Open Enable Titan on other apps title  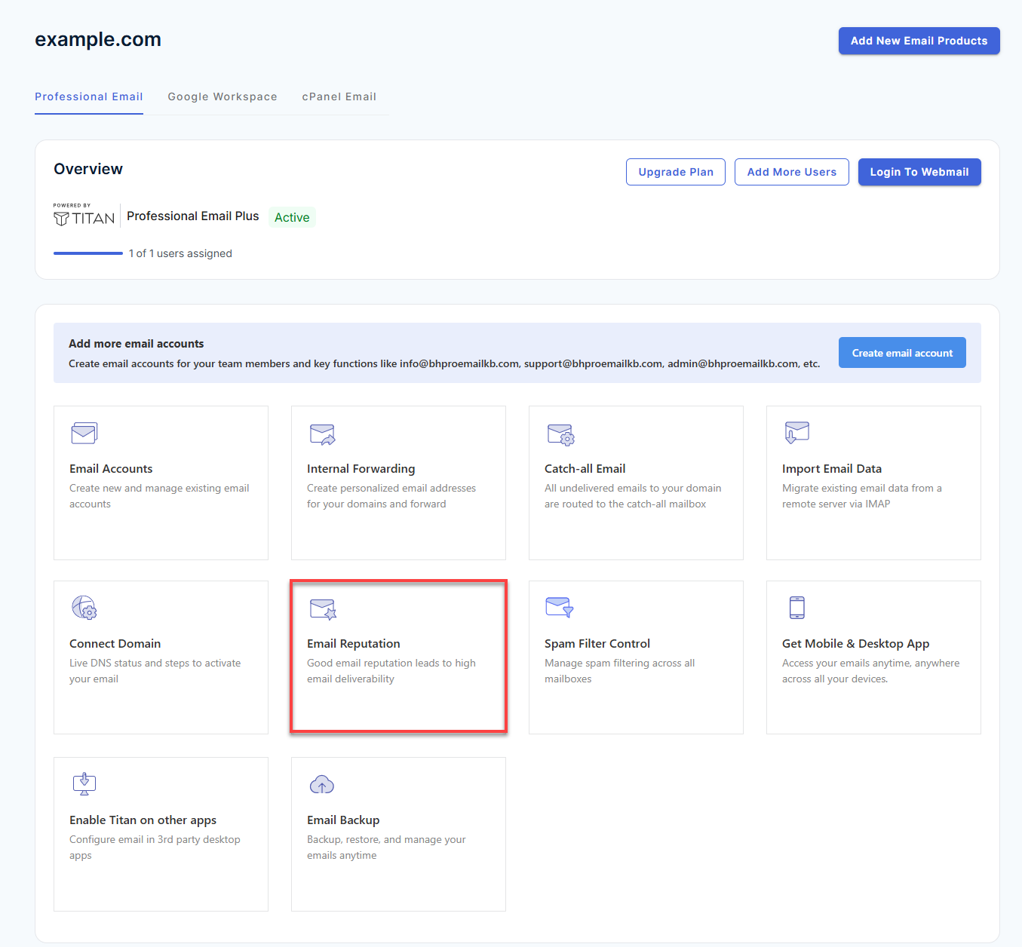pos(143,820)
